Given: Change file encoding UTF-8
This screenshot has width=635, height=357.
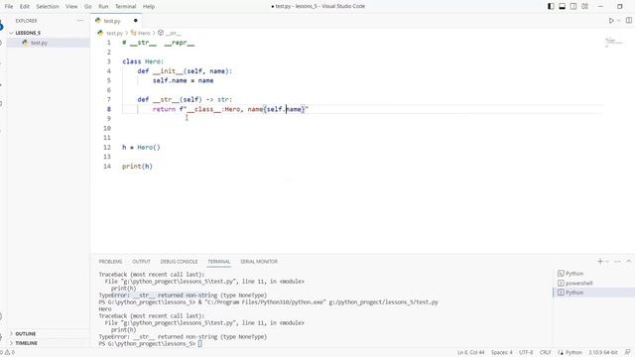Looking at the screenshot, I should click(526, 353).
